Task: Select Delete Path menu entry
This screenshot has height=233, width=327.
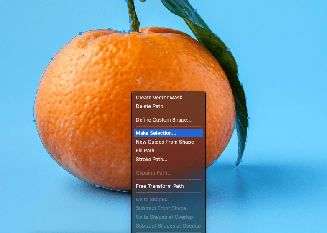Action: (x=168, y=106)
